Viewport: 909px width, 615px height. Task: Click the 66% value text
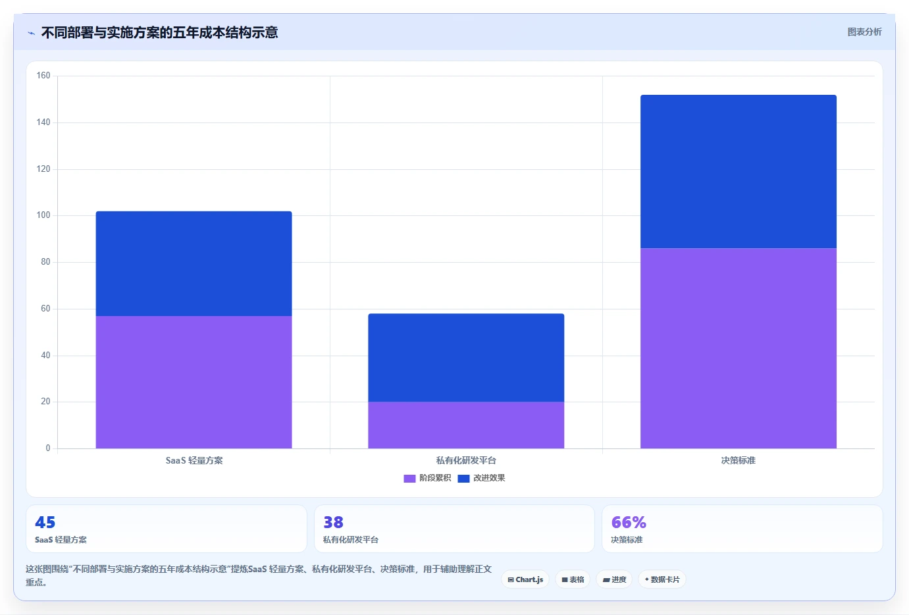pos(629,522)
